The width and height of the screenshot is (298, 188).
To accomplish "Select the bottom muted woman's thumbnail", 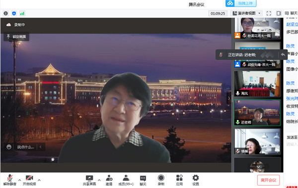I will tap(257, 141).
